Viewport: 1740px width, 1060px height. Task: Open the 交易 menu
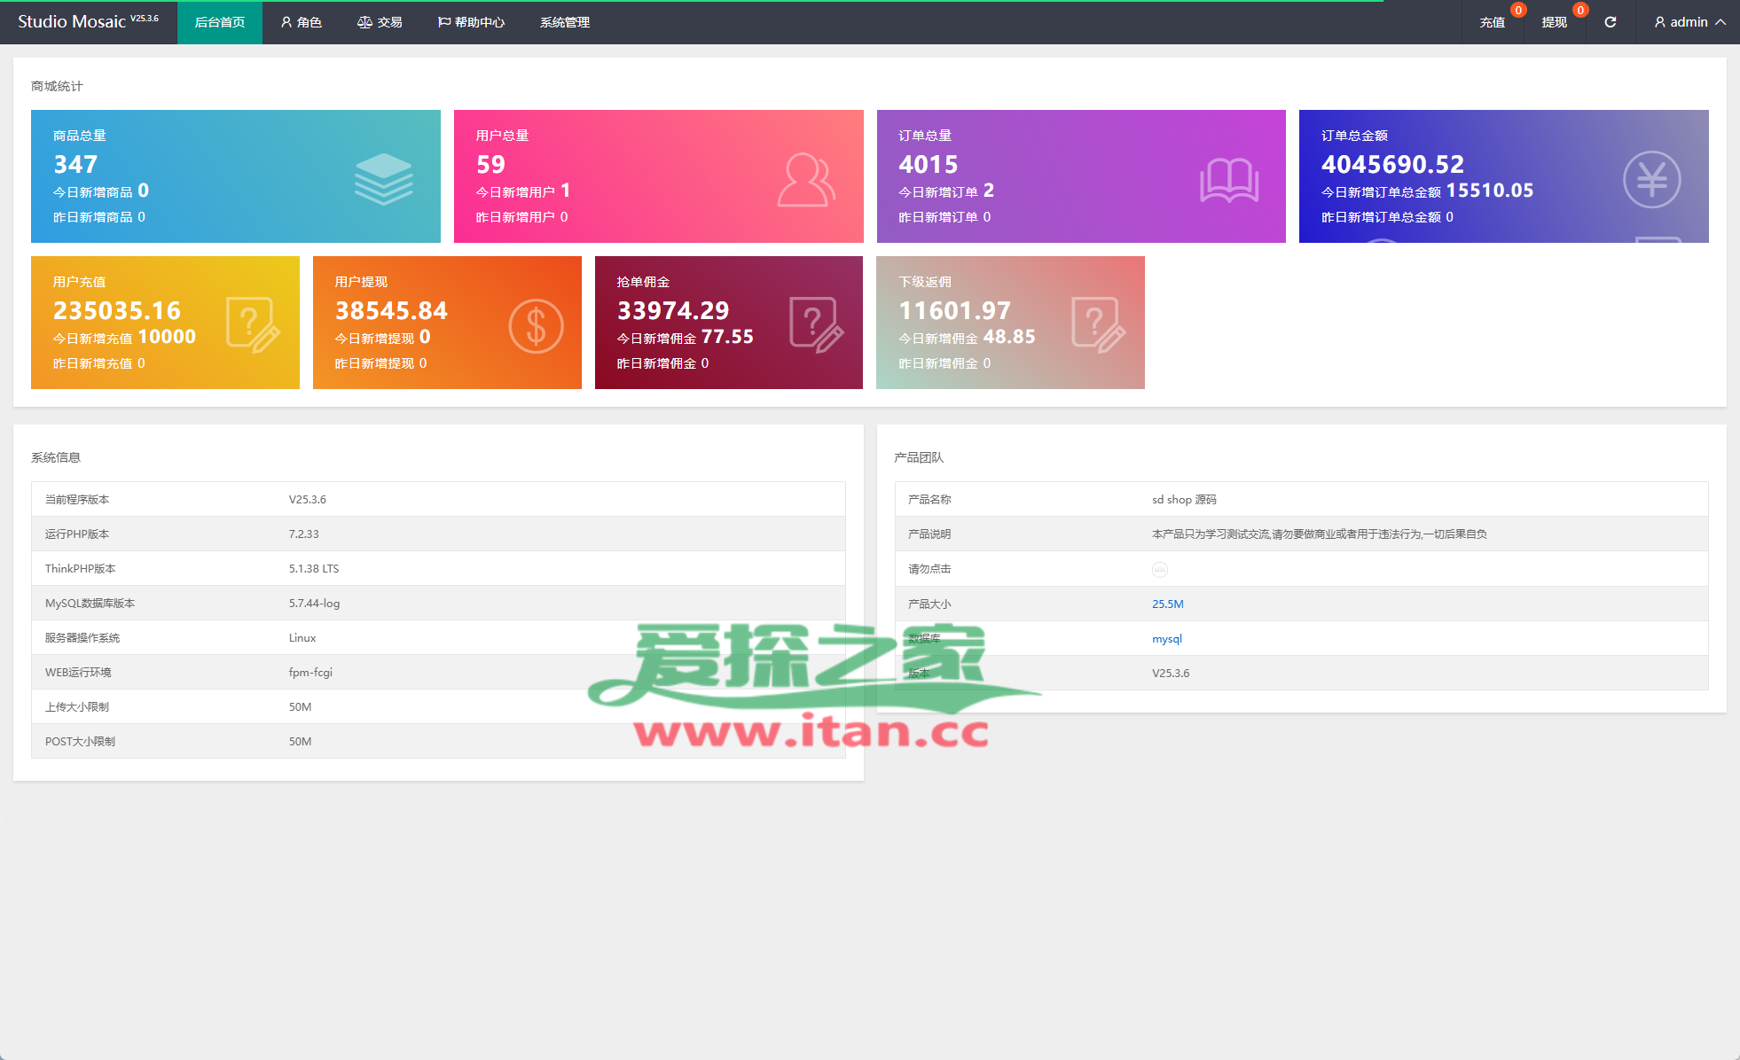pyautogui.click(x=379, y=22)
